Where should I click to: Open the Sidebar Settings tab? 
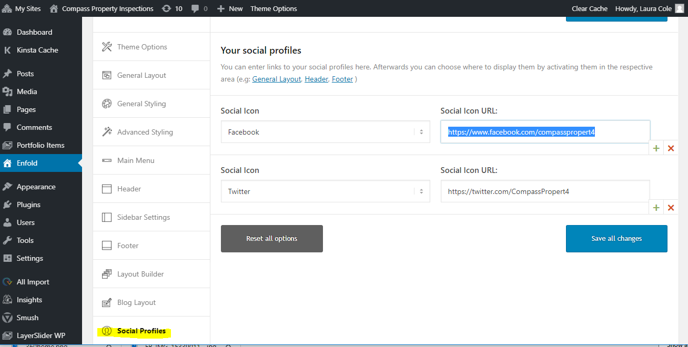pos(151,217)
